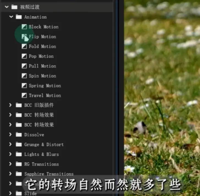Screen dimensions: 200x196
Task: Collapse the 视频过渡 folder chevron
Action: [7, 7]
